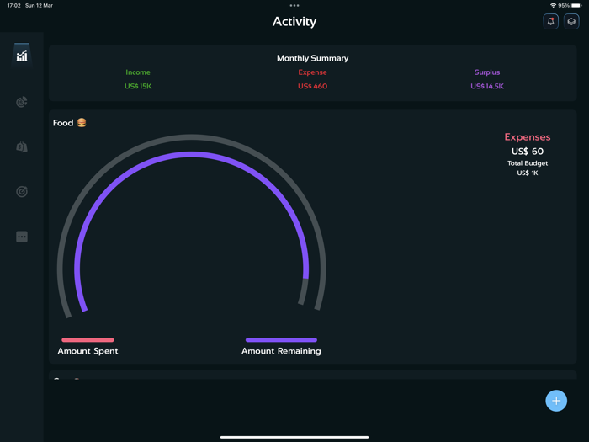Image resolution: width=589 pixels, height=442 pixels.
Task: Open notifications bell icon
Action: (x=550, y=21)
